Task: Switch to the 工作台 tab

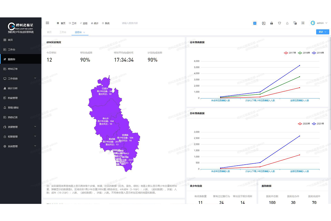Action: pyautogui.click(x=63, y=32)
